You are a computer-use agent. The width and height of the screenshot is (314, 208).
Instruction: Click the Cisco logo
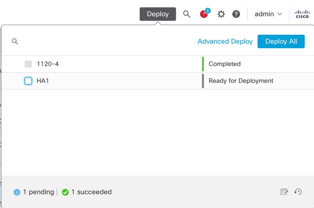(x=302, y=14)
